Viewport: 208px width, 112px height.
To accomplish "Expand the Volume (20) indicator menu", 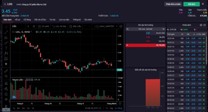I will [24, 80].
